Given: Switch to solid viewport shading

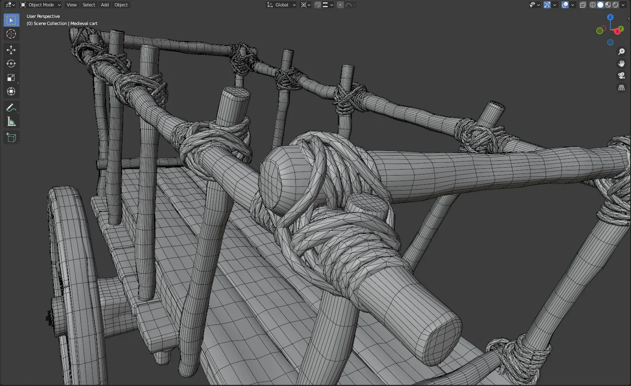Looking at the screenshot, I should [x=600, y=5].
